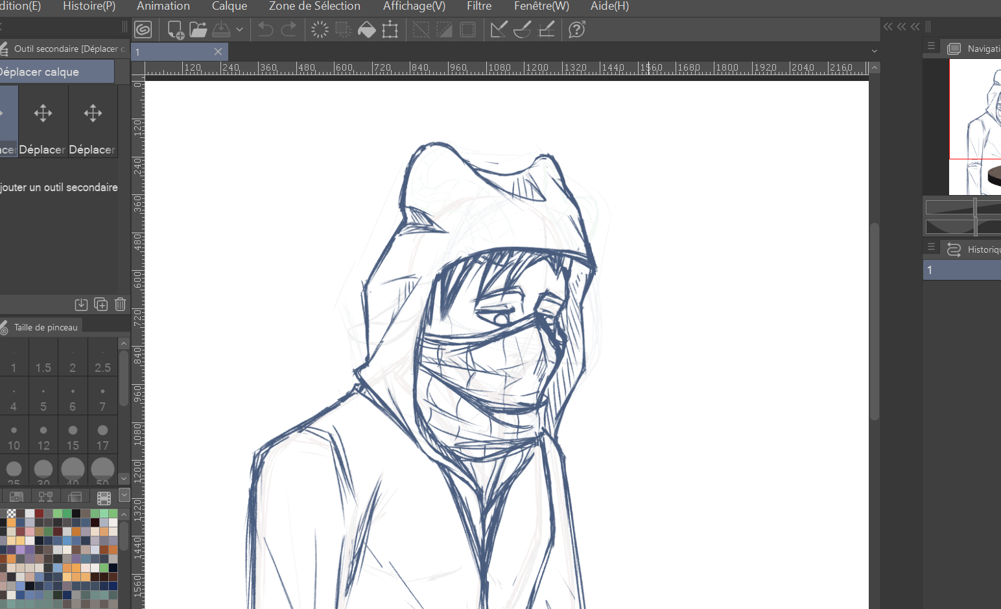
Task: Open the Filtre menu
Action: [x=478, y=6]
